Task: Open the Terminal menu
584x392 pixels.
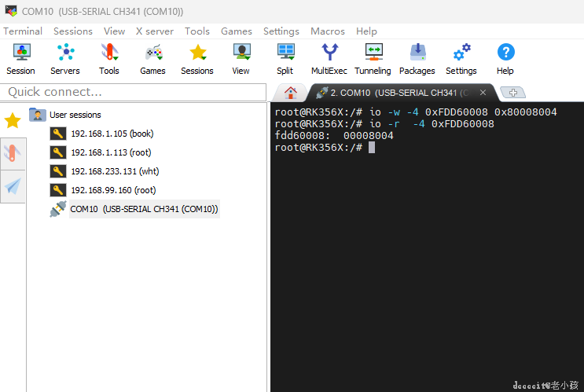Action: tap(23, 31)
